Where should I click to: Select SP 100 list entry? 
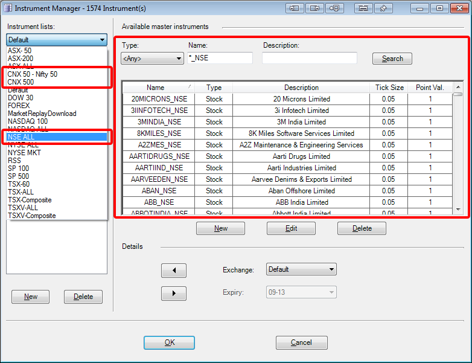point(57,169)
